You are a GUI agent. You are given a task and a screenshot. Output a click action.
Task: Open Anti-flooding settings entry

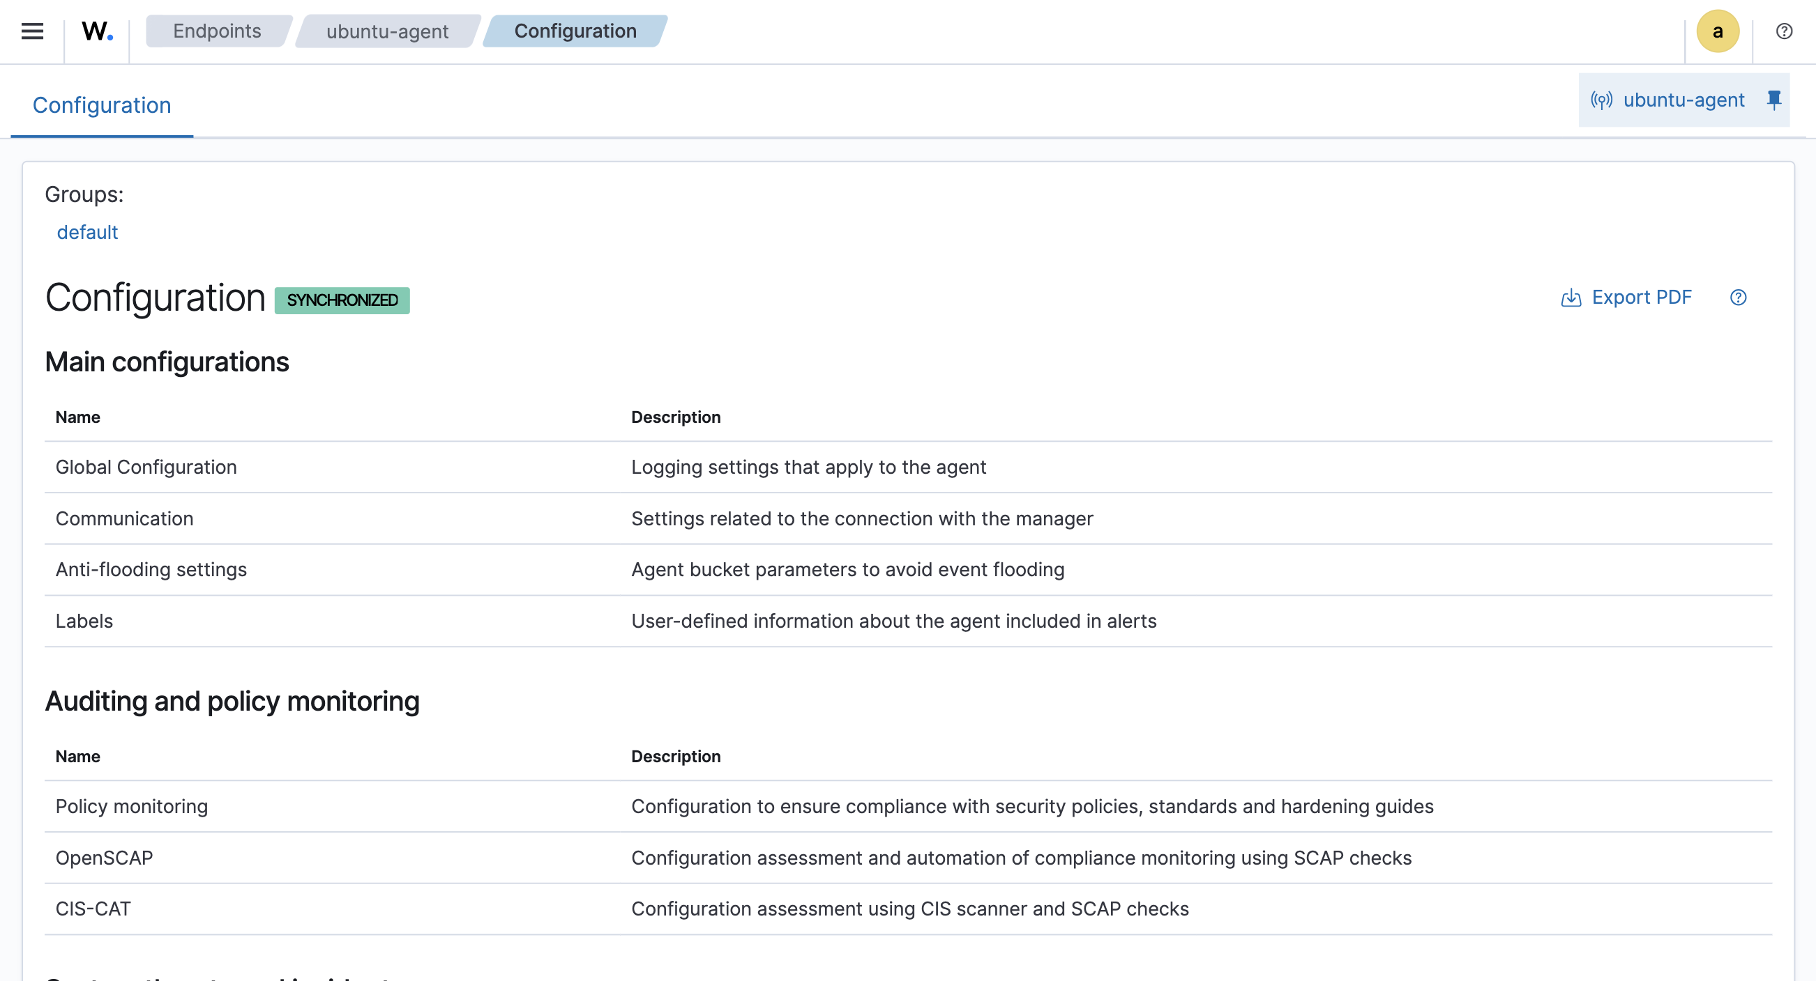click(x=151, y=569)
